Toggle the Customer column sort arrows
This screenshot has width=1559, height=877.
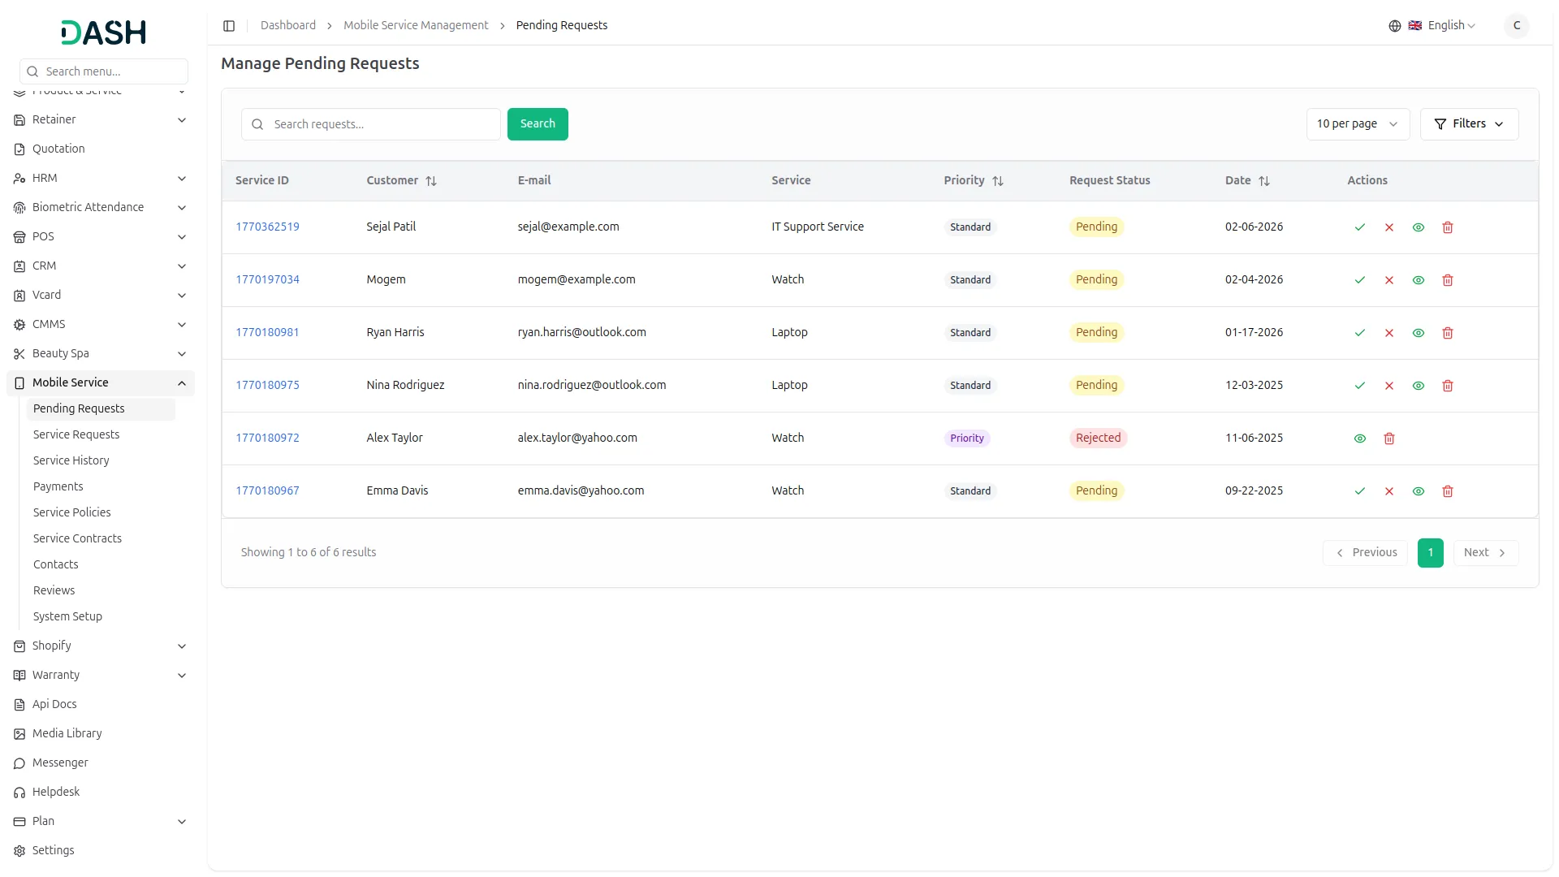click(x=431, y=180)
